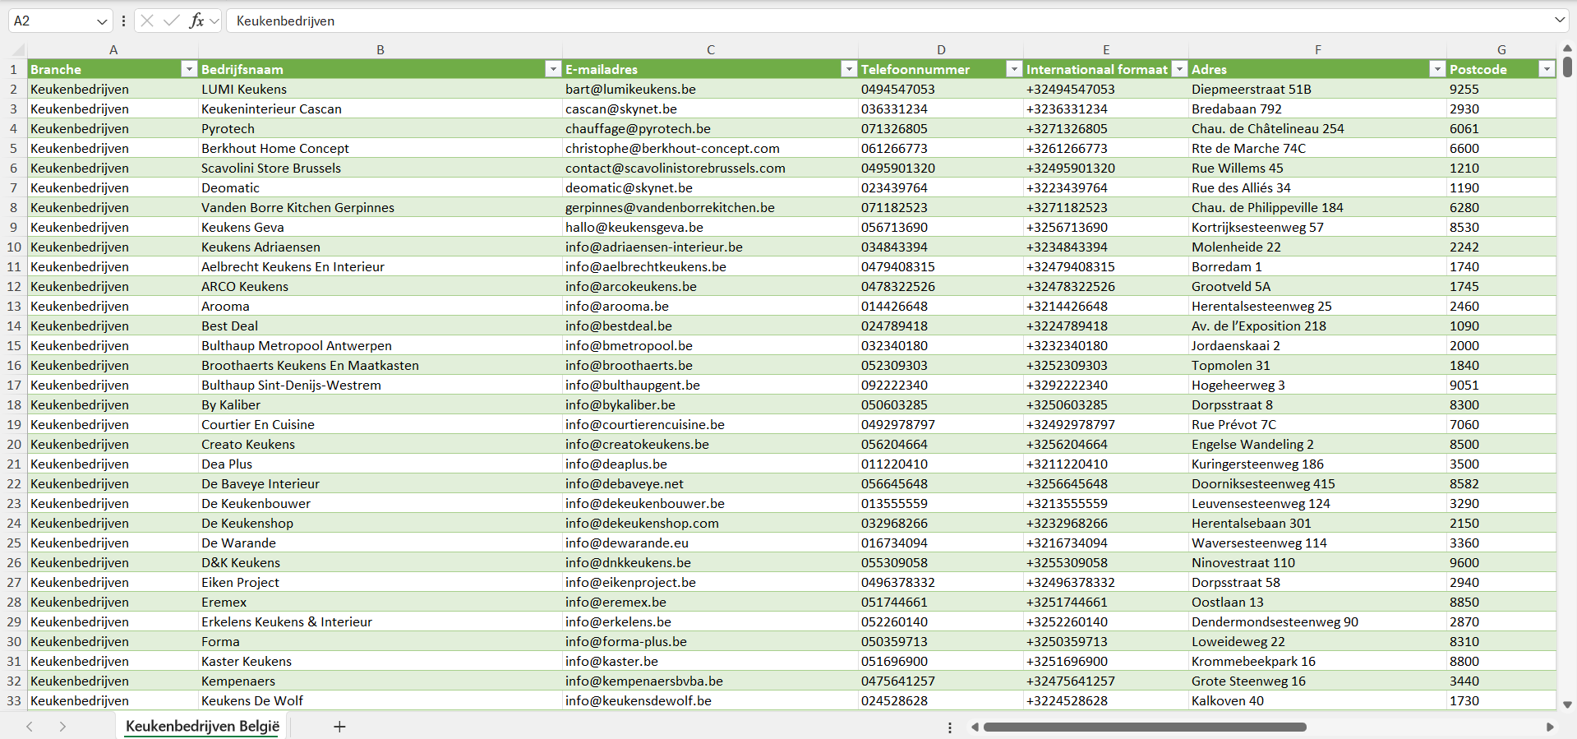Viewport: 1577px width, 739px height.
Task: Expand the Name Box dropdown
Action: click(x=102, y=21)
